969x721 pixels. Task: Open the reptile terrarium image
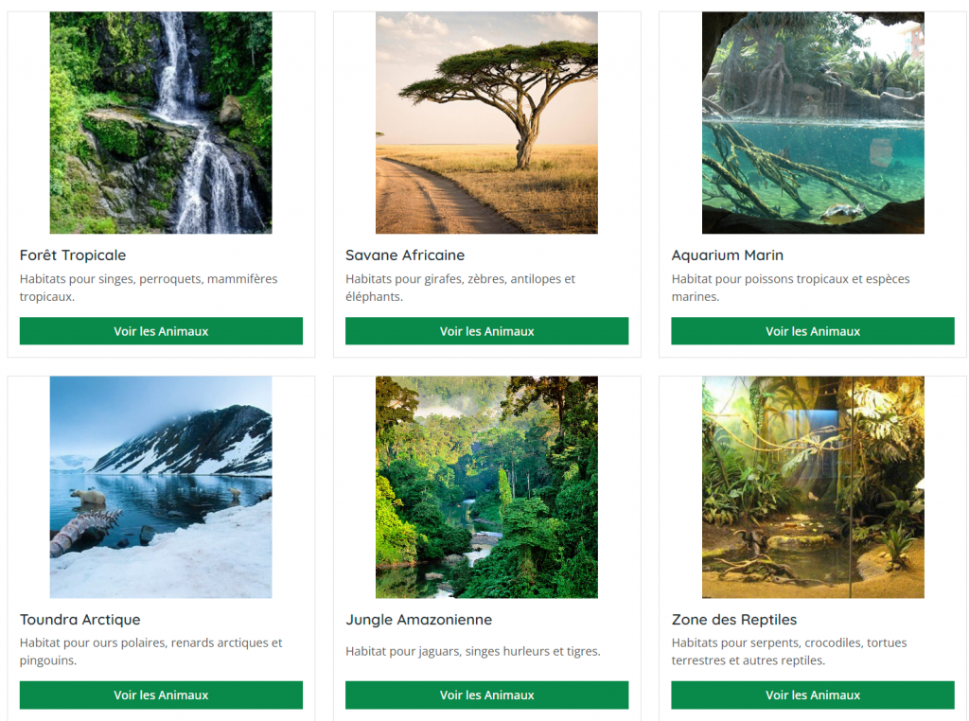click(x=813, y=487)
